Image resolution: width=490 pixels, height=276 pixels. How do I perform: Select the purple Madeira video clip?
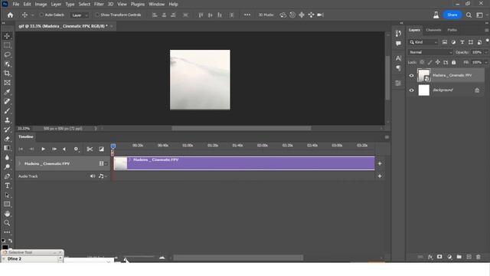[x=244, y=163]
